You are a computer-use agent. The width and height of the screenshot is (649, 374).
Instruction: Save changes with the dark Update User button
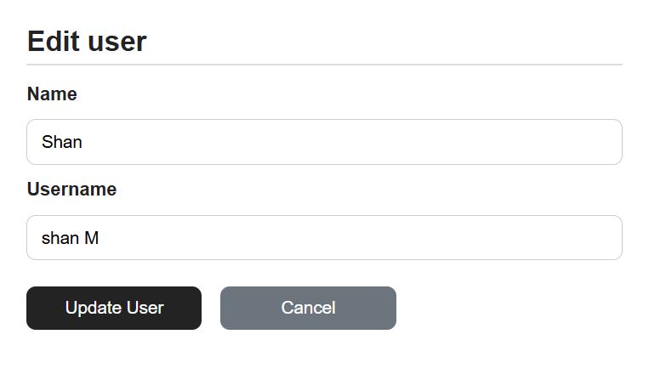click(x=114, y=308)
